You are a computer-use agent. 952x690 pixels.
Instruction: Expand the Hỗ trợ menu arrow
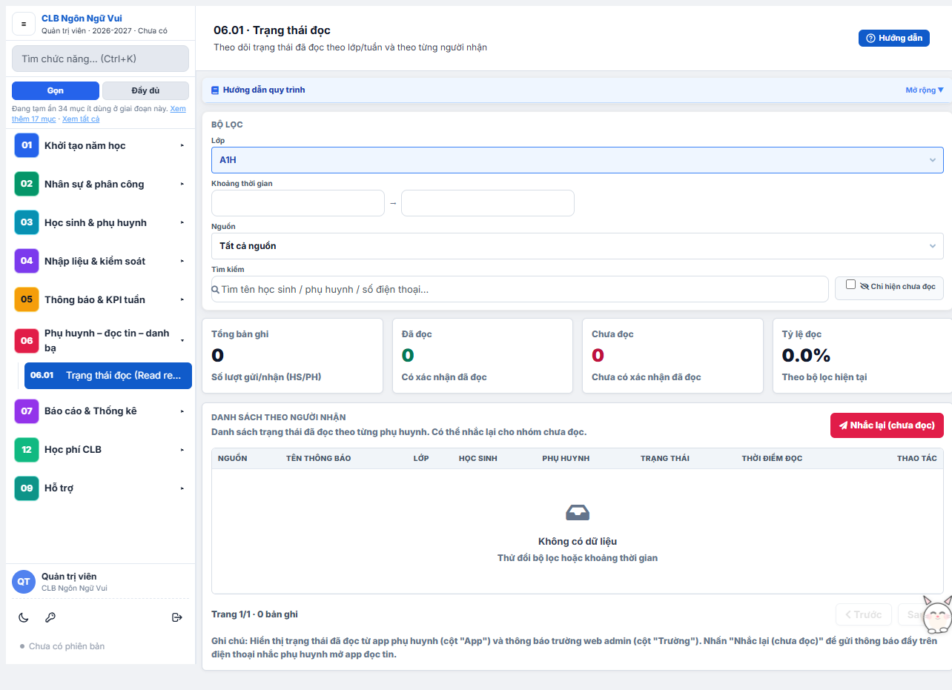click(182, 488)
